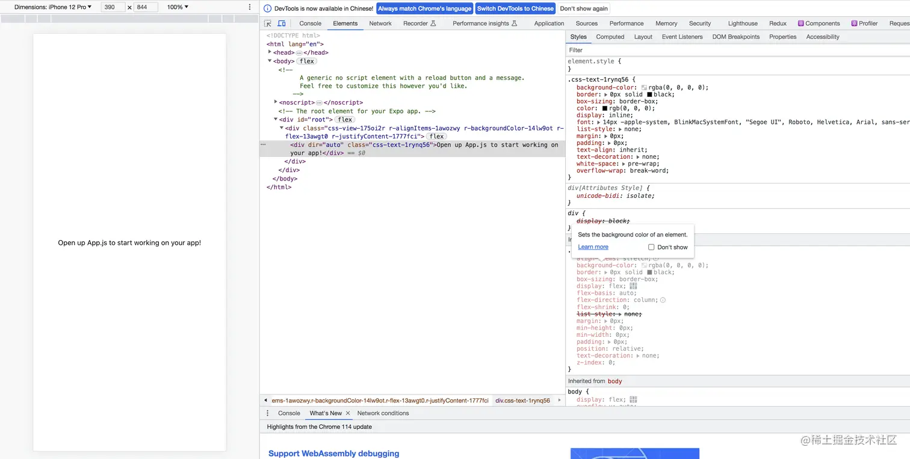
Task: Open the React Profiler panel tab
Action: [x=864, y=23]
